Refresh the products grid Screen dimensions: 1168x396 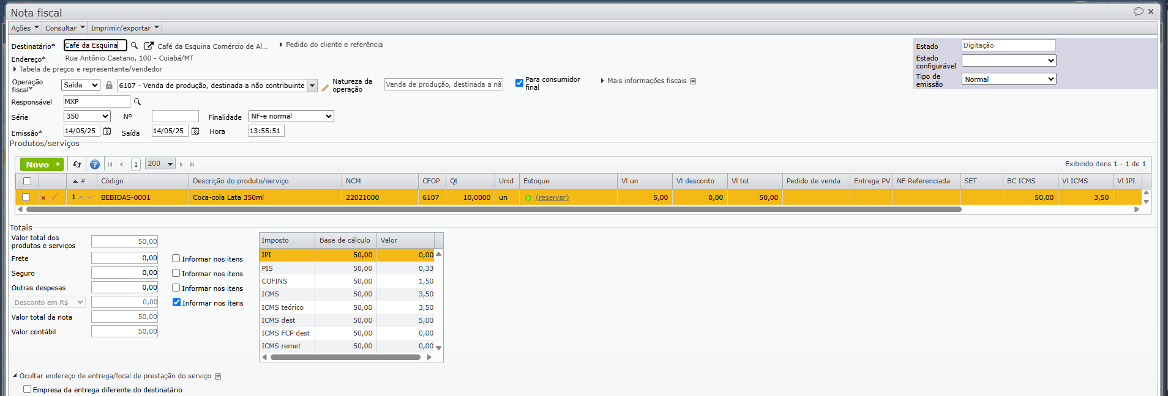coord(77,164)
